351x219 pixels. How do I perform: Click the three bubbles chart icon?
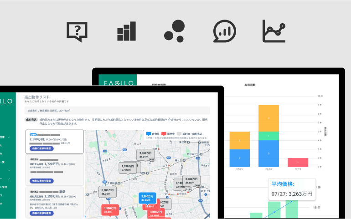(x=174, y=31)
